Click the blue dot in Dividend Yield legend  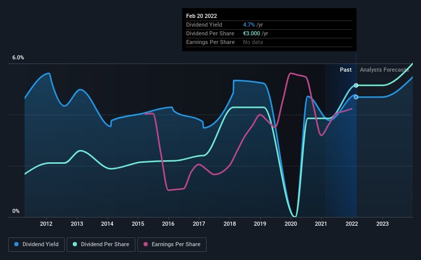pos(16,244)
